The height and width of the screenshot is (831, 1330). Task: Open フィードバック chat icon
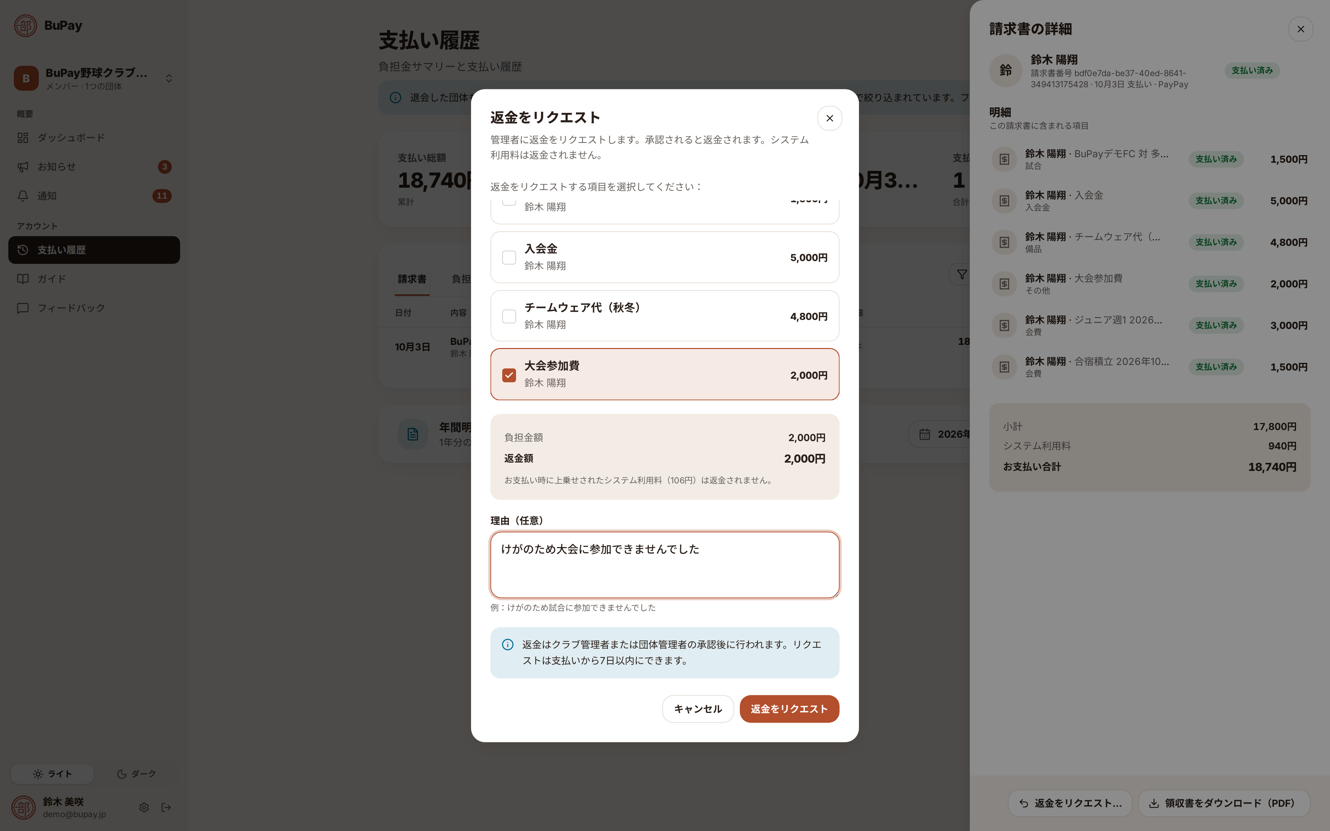(23, 308)
